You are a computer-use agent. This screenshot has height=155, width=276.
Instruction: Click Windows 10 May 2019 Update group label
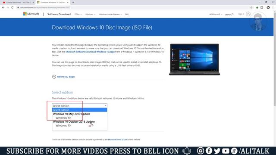[x=72, y=114]
